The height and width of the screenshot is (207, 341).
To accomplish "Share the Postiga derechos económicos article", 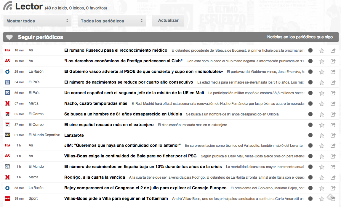I will 333,61.
